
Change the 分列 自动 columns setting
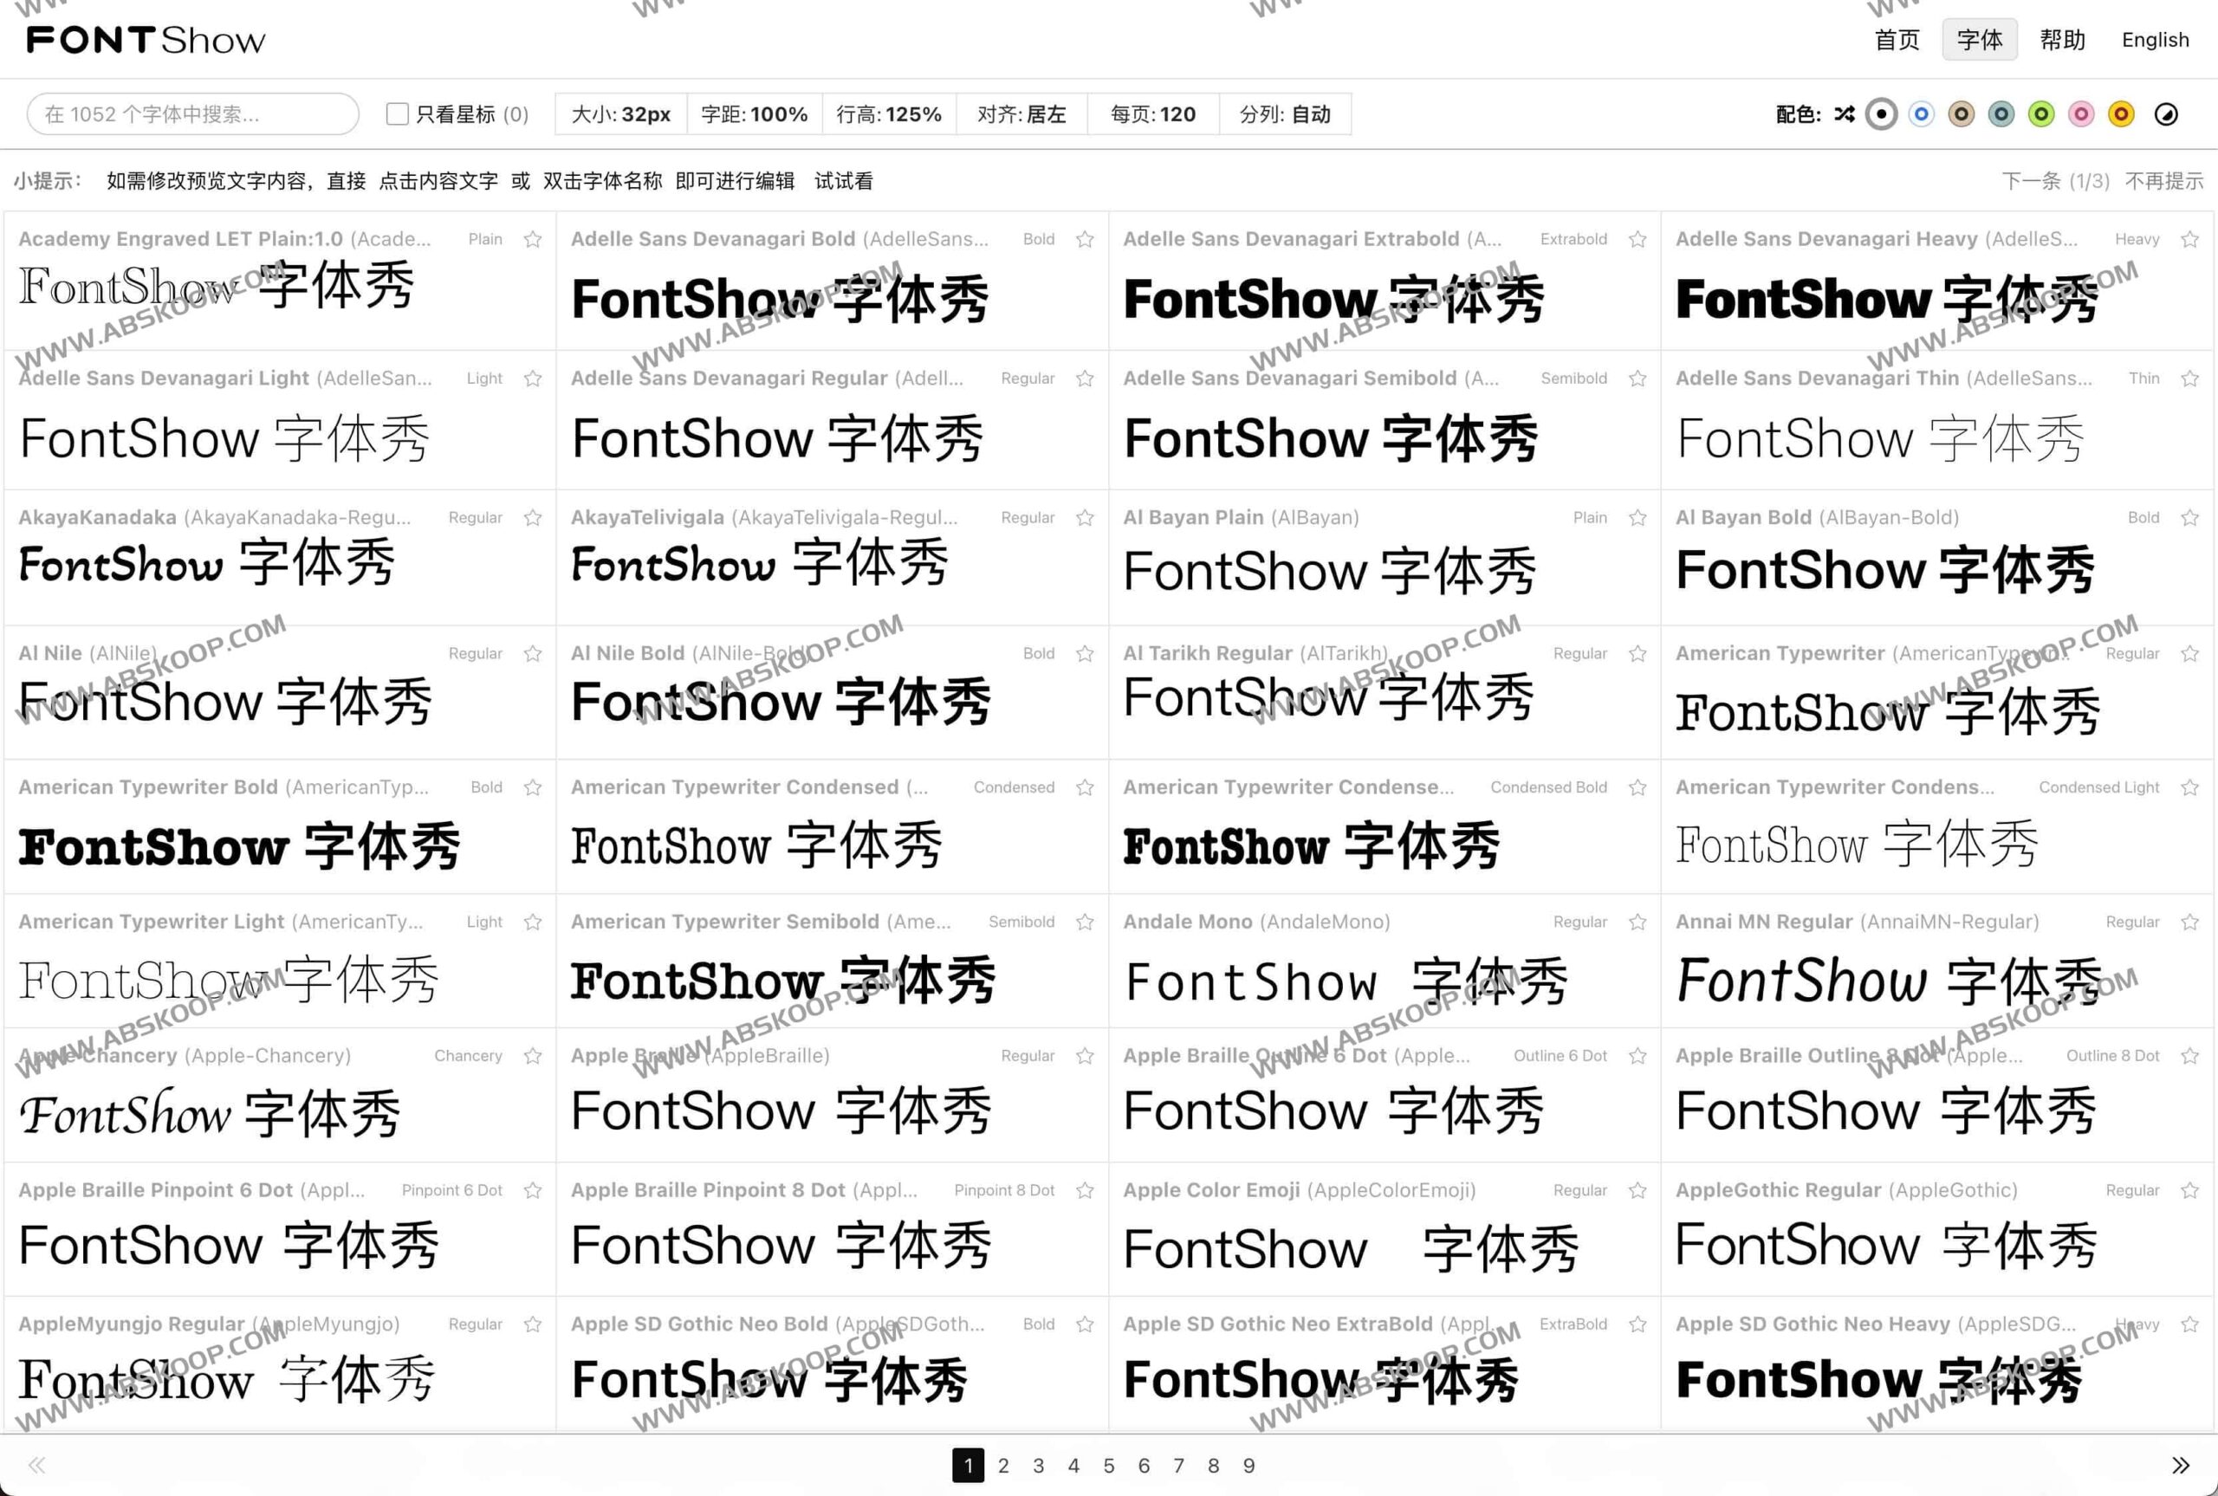1285,114
